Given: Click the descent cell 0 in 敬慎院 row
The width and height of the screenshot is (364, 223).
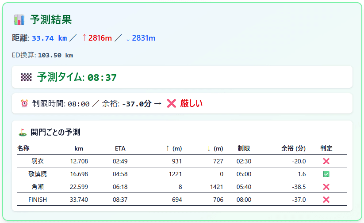Looking at the screenshot, I should click(x=222, y=174).
